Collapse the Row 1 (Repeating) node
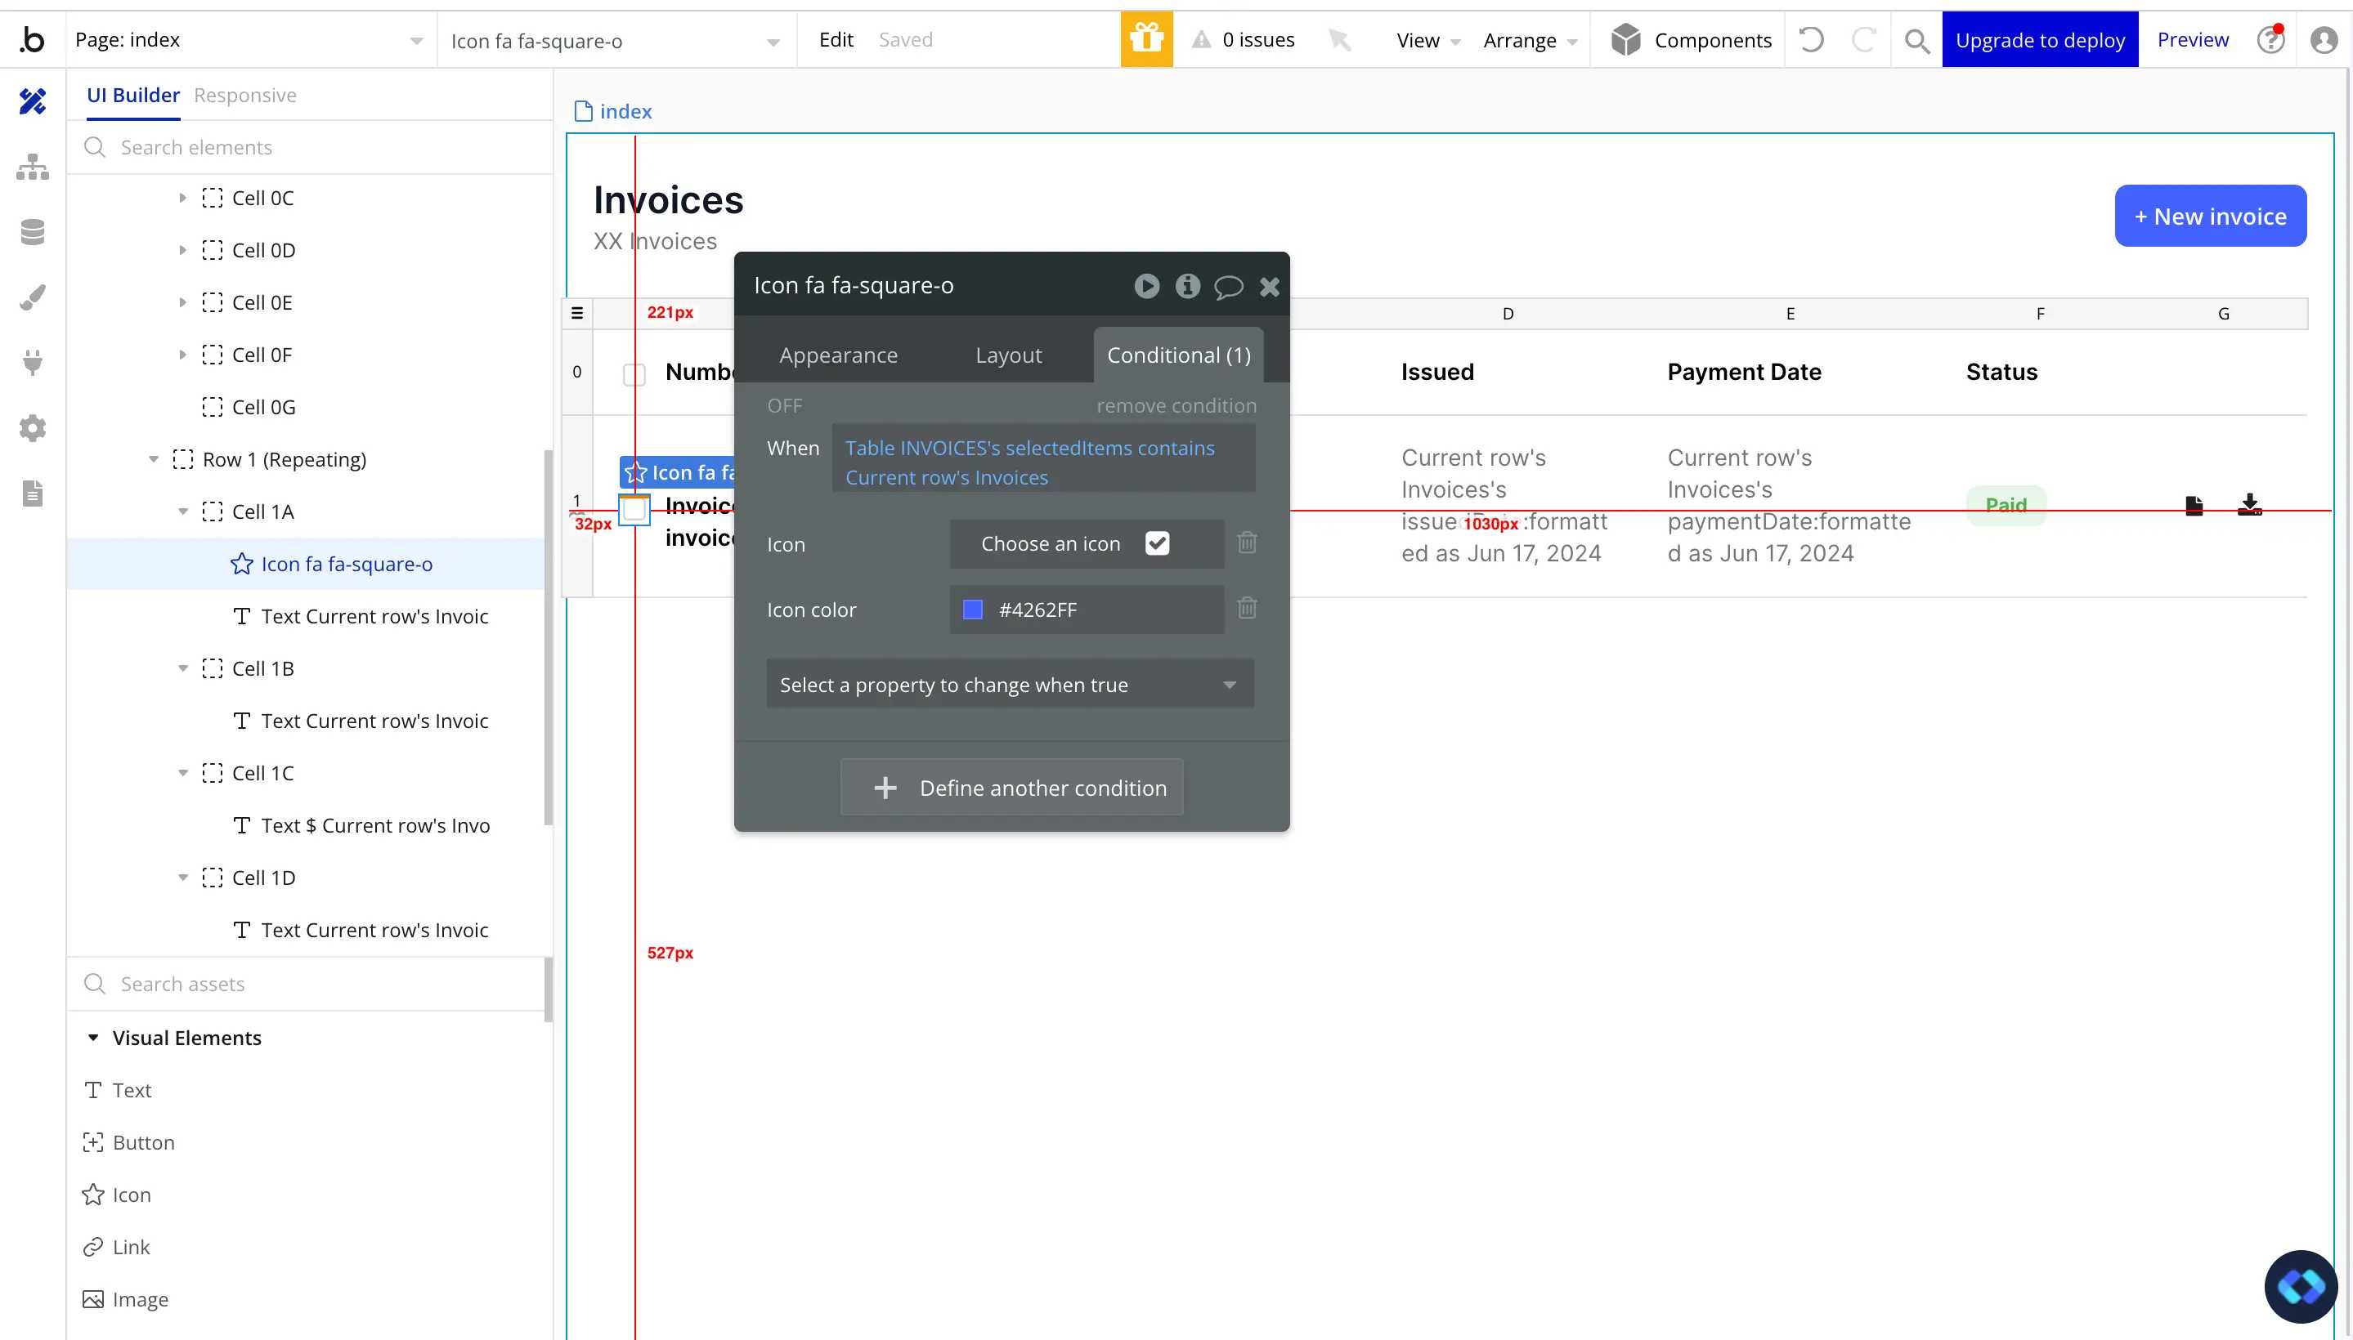Screen dimensions: 2353x1340 pos(153,459)
